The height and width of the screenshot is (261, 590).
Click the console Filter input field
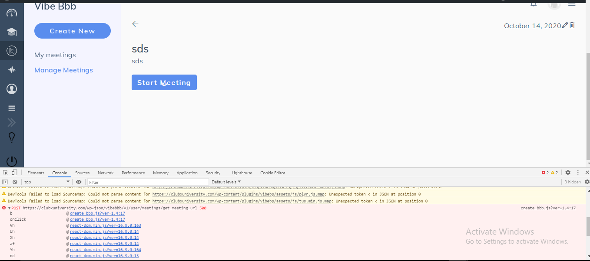[x=148, y=182]
